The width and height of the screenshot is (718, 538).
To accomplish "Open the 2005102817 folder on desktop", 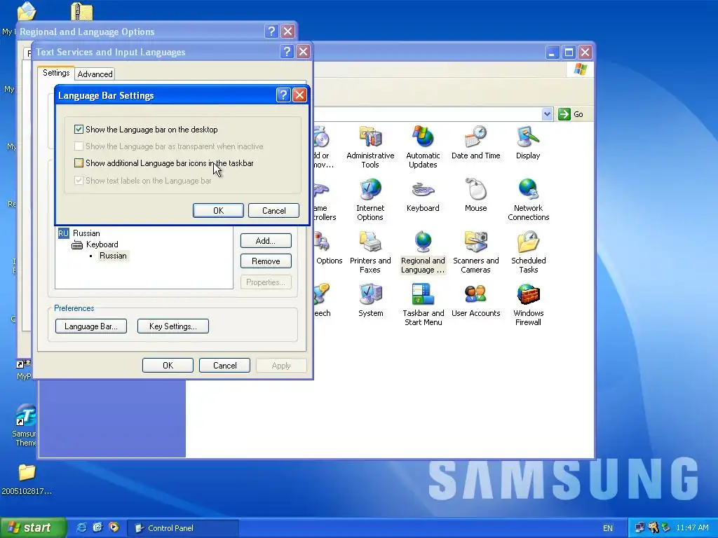I will pyautogui.click(x=27, y=479).
